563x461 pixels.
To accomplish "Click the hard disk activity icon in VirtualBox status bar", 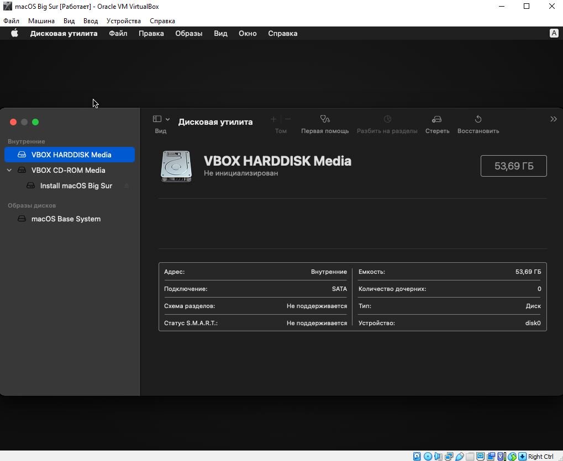I will click(417, 457).
